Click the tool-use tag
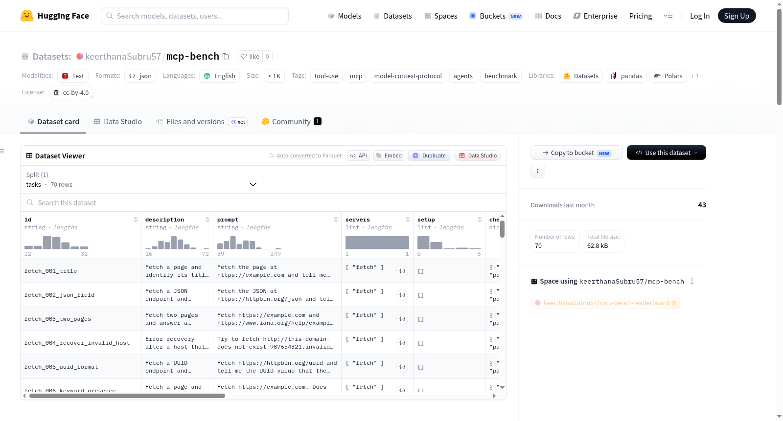This screenshot has height=421, width=783. click(x=326, y=76)
